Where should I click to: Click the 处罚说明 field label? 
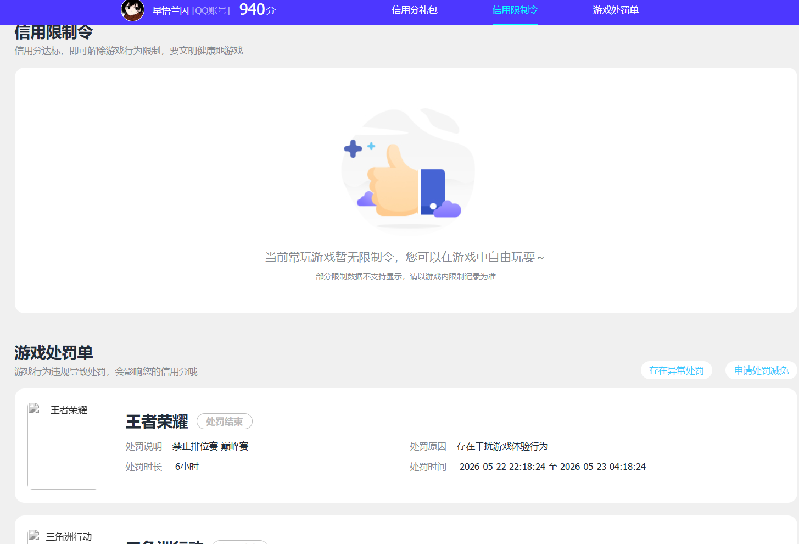pos(144,446)
